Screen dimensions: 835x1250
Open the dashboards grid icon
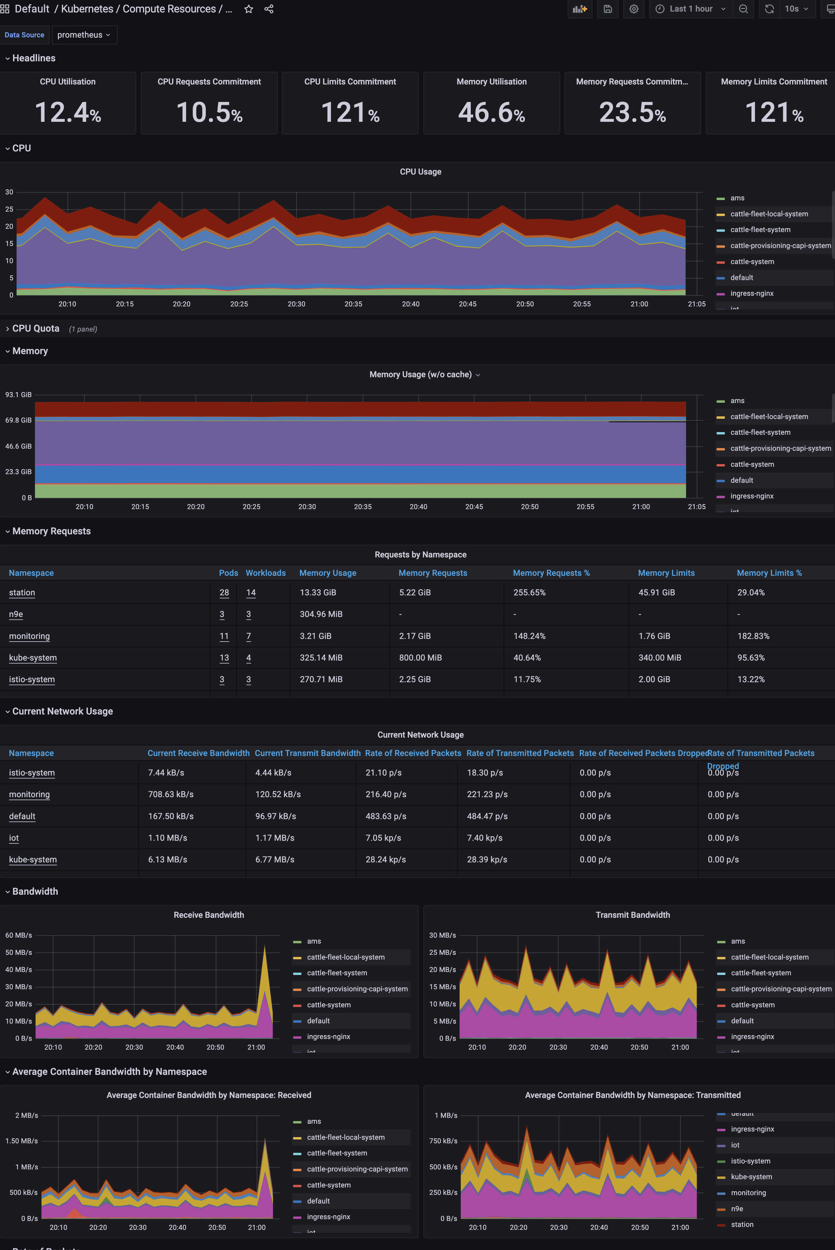tap(5, 9)
